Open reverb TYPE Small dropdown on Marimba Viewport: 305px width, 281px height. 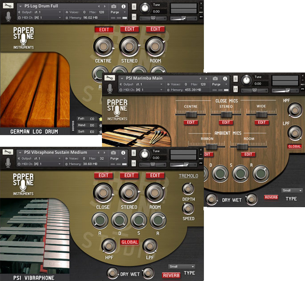pos(292,190)
